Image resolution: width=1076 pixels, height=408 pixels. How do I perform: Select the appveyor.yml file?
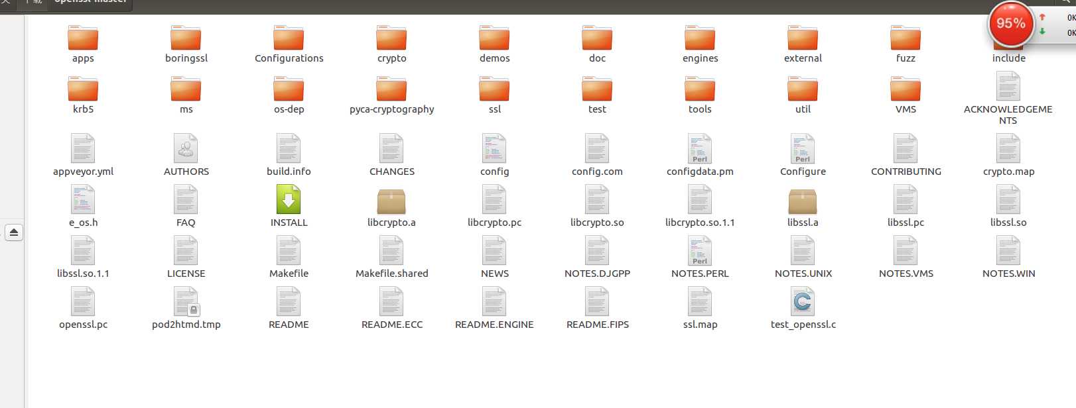click(83, 148)
